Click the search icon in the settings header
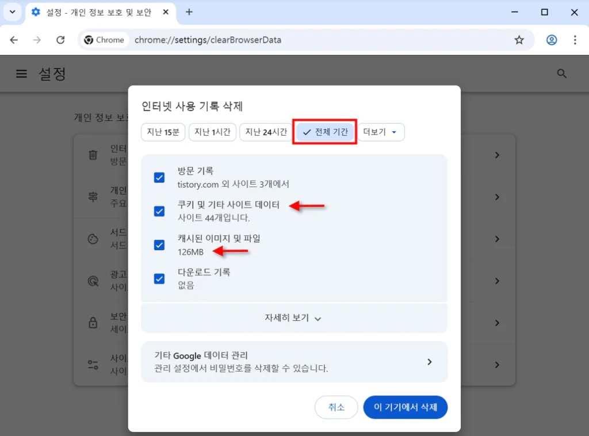This screenshot has height=436, width=589. click(x=561, y=74)
